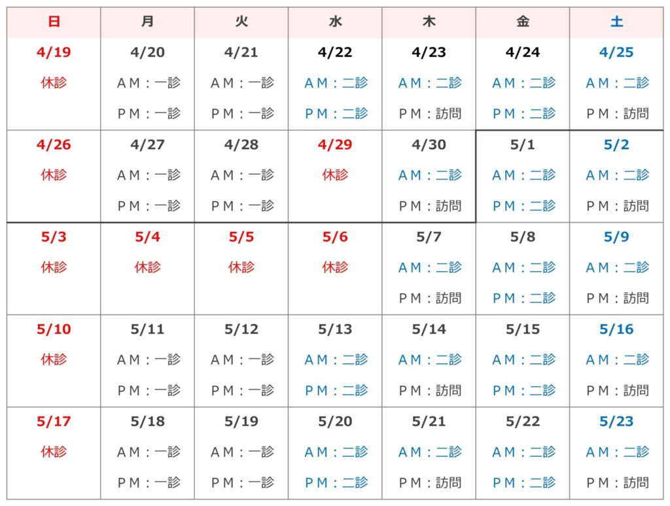Select PM：訪問 entry on 4/23
The image size is (670, 506).
(x=429, y=113)
